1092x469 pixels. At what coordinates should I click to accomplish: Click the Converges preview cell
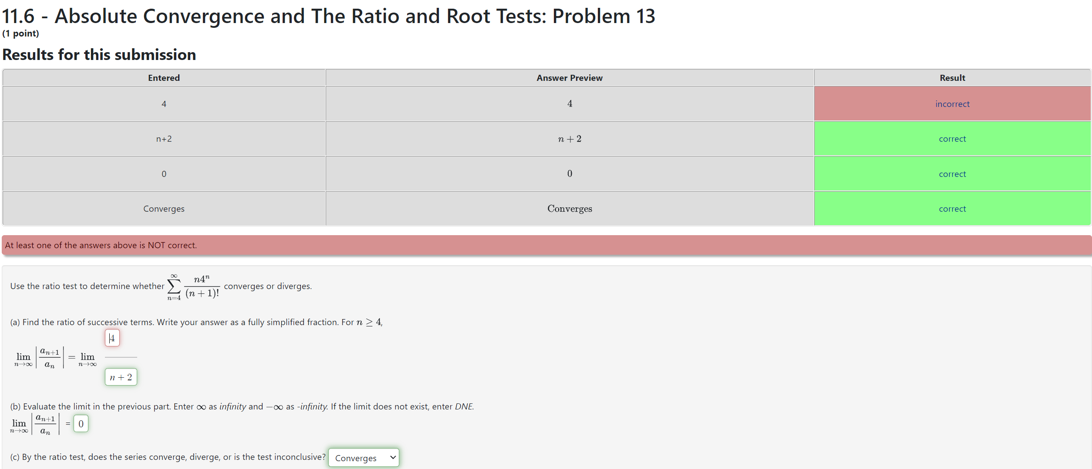click(x=570, y=208)
